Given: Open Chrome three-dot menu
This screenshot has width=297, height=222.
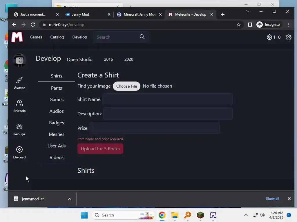Looking at the screenshot, I should click(x=288, y=25).
